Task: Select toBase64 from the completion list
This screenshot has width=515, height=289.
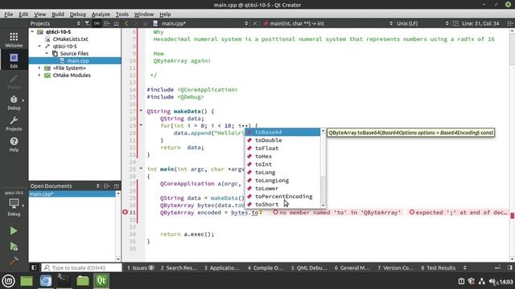Action: [282, 132]
